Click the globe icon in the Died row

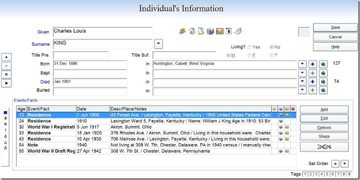(323, 82)
